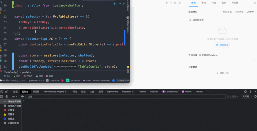Click the lightbulb icon above the preview
257x131 pixels.
click(171, 3)
